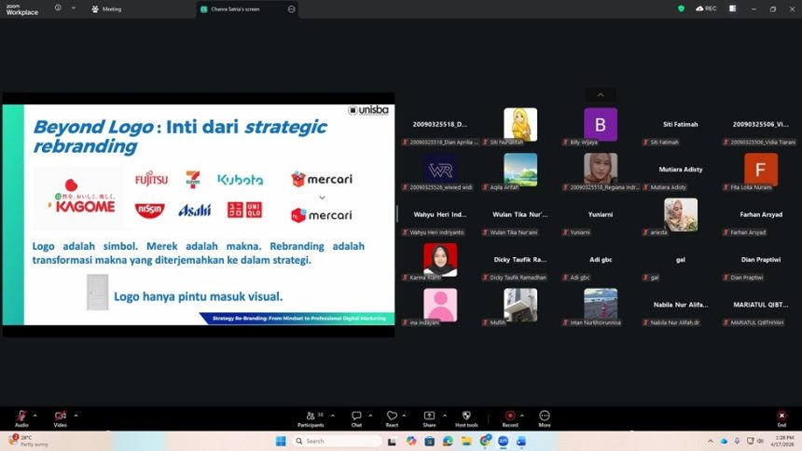
Task: Open the Windows Start menu
Action: pyautogui.click(x=281, y=442)
